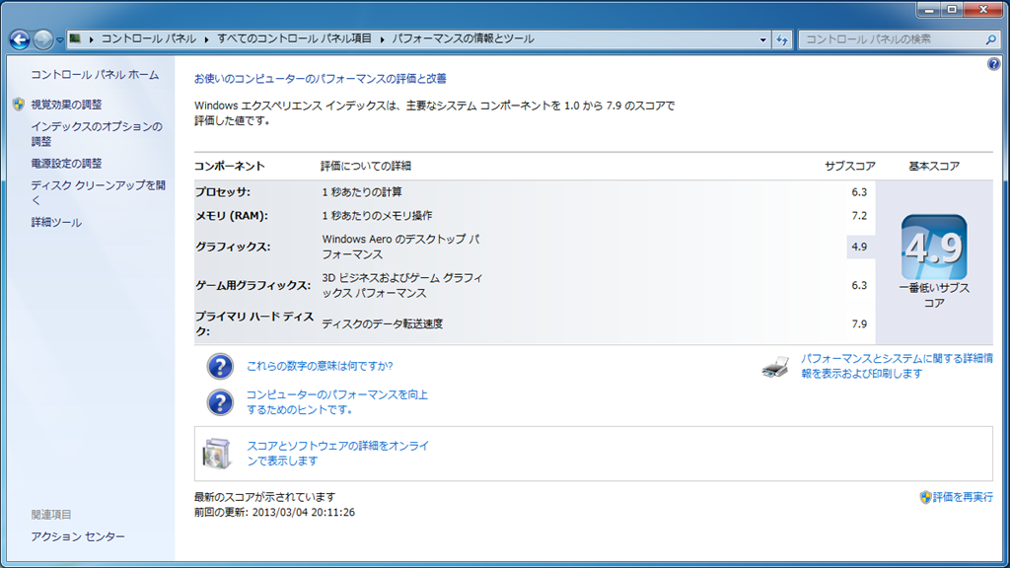The width and height of the screenshot is (1010, 568).
Task: Open 視覚効果の調整 link
Action: 66,105
